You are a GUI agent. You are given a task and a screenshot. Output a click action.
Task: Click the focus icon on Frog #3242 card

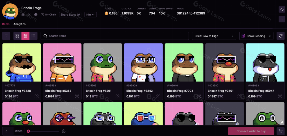point(158,96)
